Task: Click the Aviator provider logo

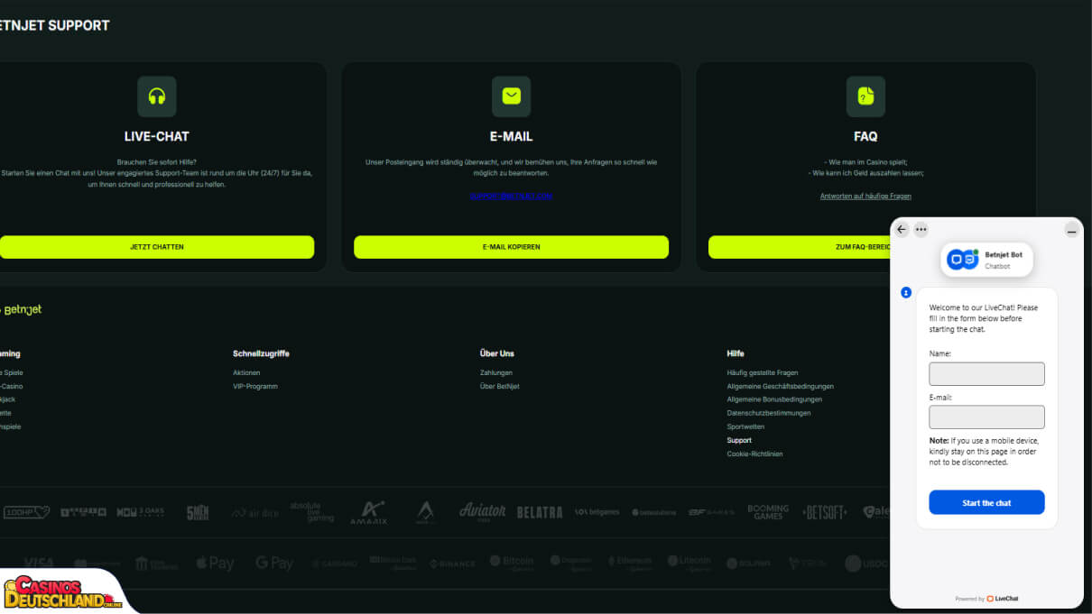Action: (x=482, y=511)
